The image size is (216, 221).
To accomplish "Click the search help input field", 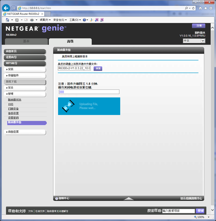I will point(179,211).
